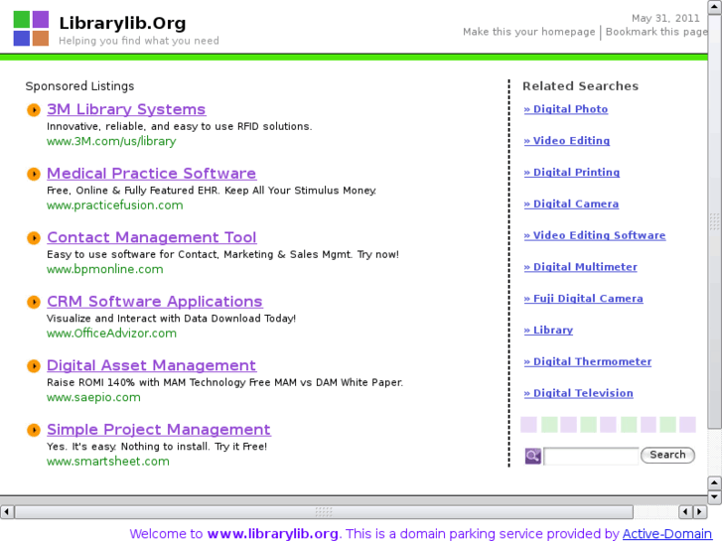Image resolution: width=722 pixels, height=541 pixels.
Task: Click the Librarylib.Org site title
Action: point(122,23)
